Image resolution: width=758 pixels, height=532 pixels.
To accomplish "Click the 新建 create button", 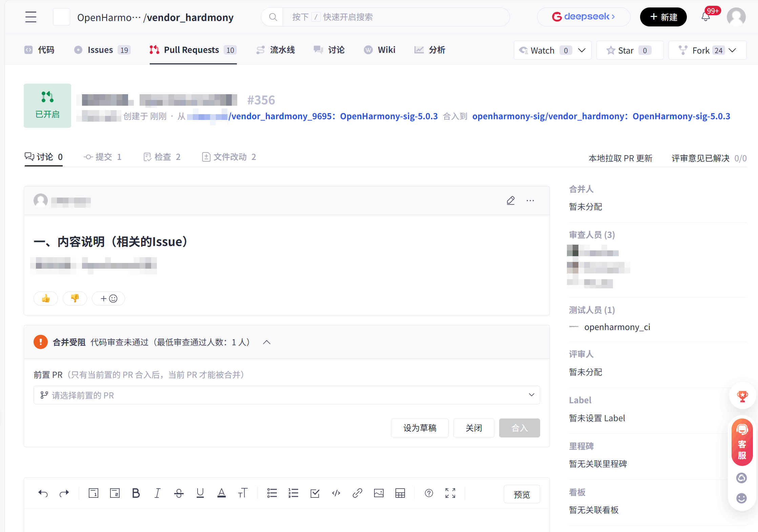I will (663, 17).
